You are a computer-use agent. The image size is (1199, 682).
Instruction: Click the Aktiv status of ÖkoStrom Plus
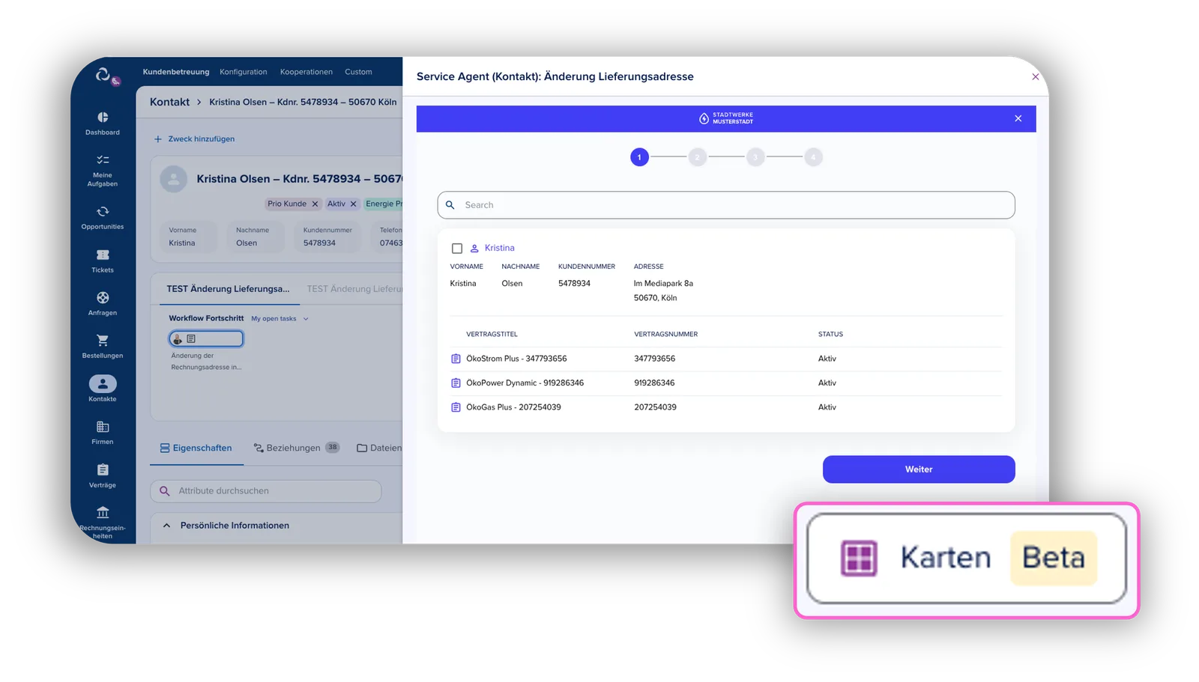pos(827,359)
